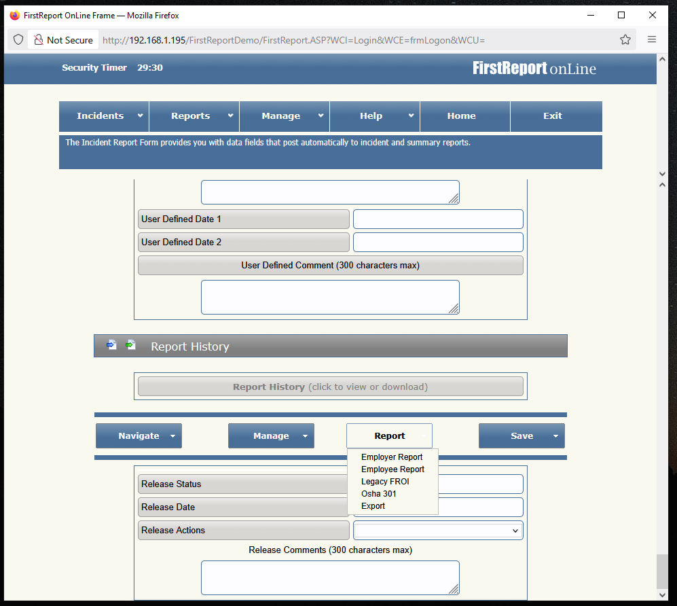Choose Osha 301 in the Report menu
Screen dimensions: 677x606
coord(379,494)
